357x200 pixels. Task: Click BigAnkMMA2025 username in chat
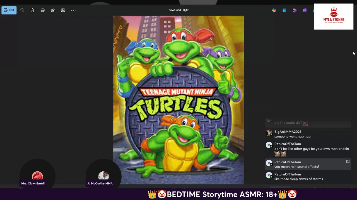[288, 132]
